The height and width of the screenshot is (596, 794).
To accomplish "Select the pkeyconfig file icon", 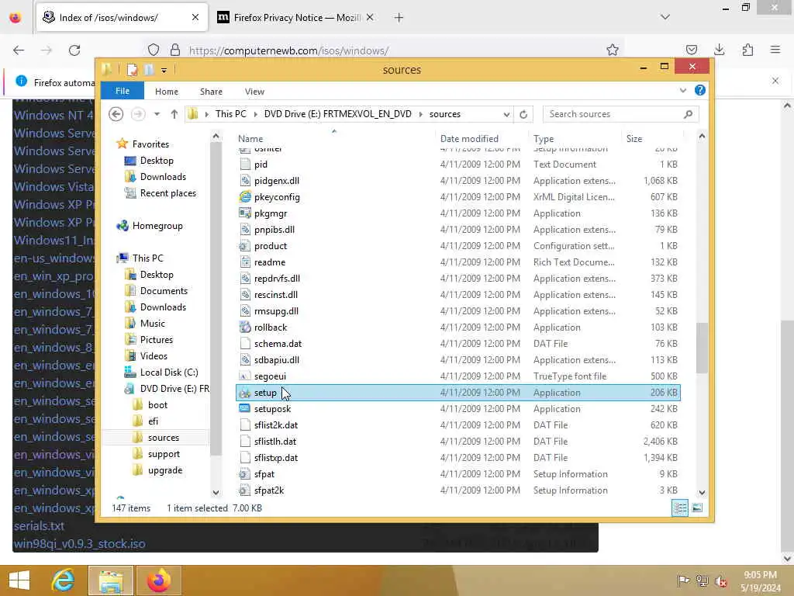I will (245, 196).
